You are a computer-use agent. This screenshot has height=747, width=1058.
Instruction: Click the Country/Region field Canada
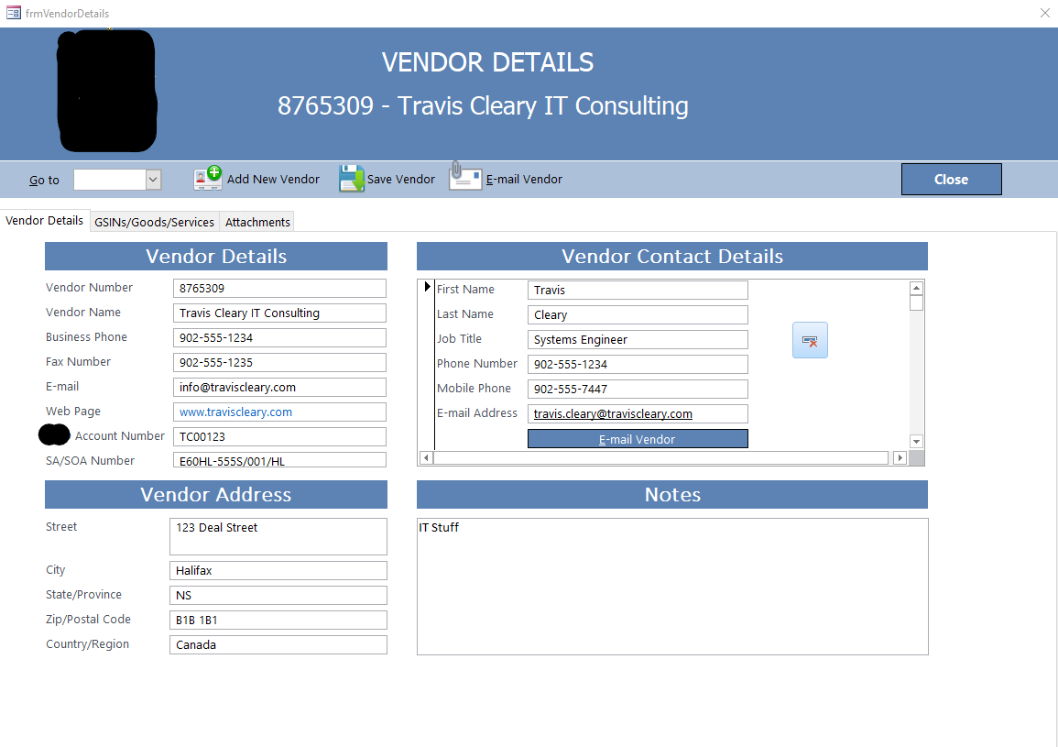(278, 645)
